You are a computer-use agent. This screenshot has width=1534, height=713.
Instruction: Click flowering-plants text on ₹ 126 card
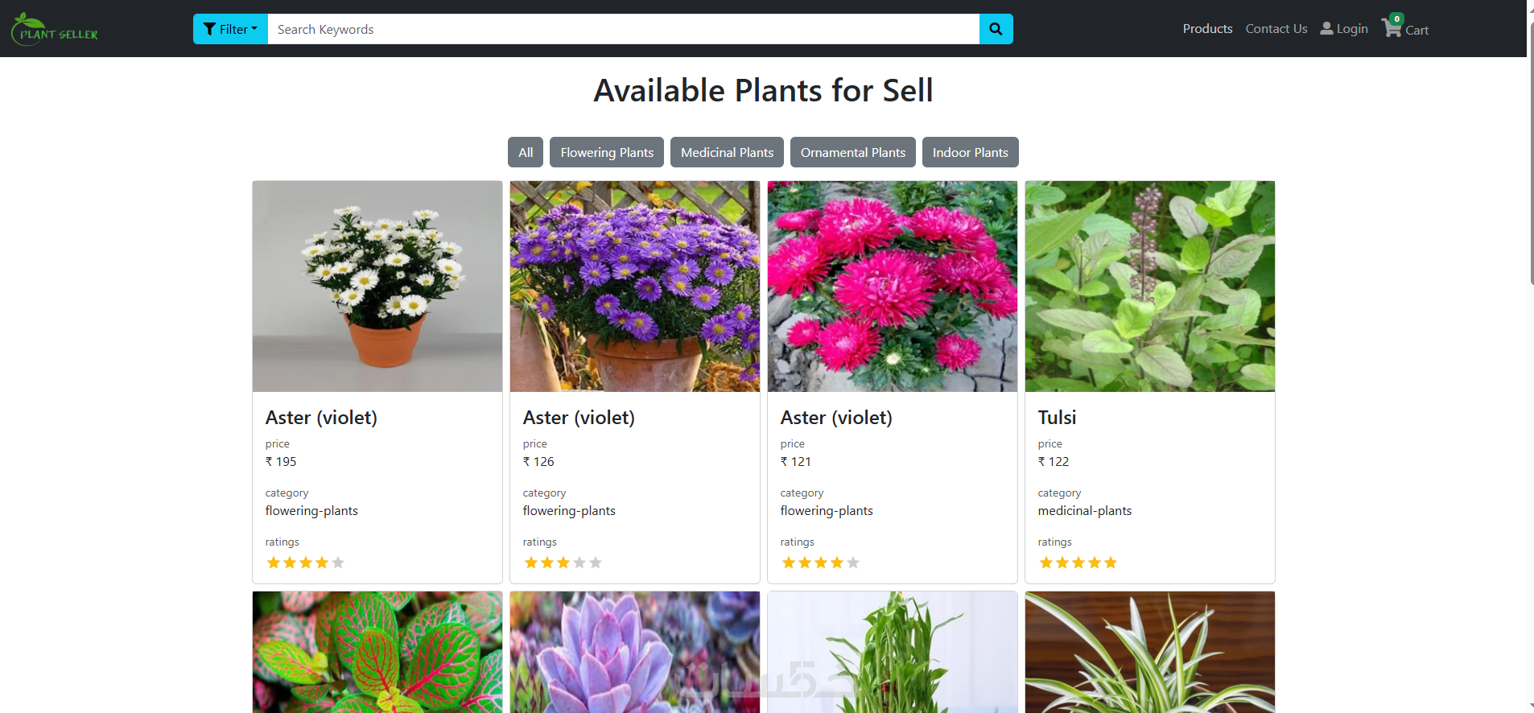click(x=569, y=511)
